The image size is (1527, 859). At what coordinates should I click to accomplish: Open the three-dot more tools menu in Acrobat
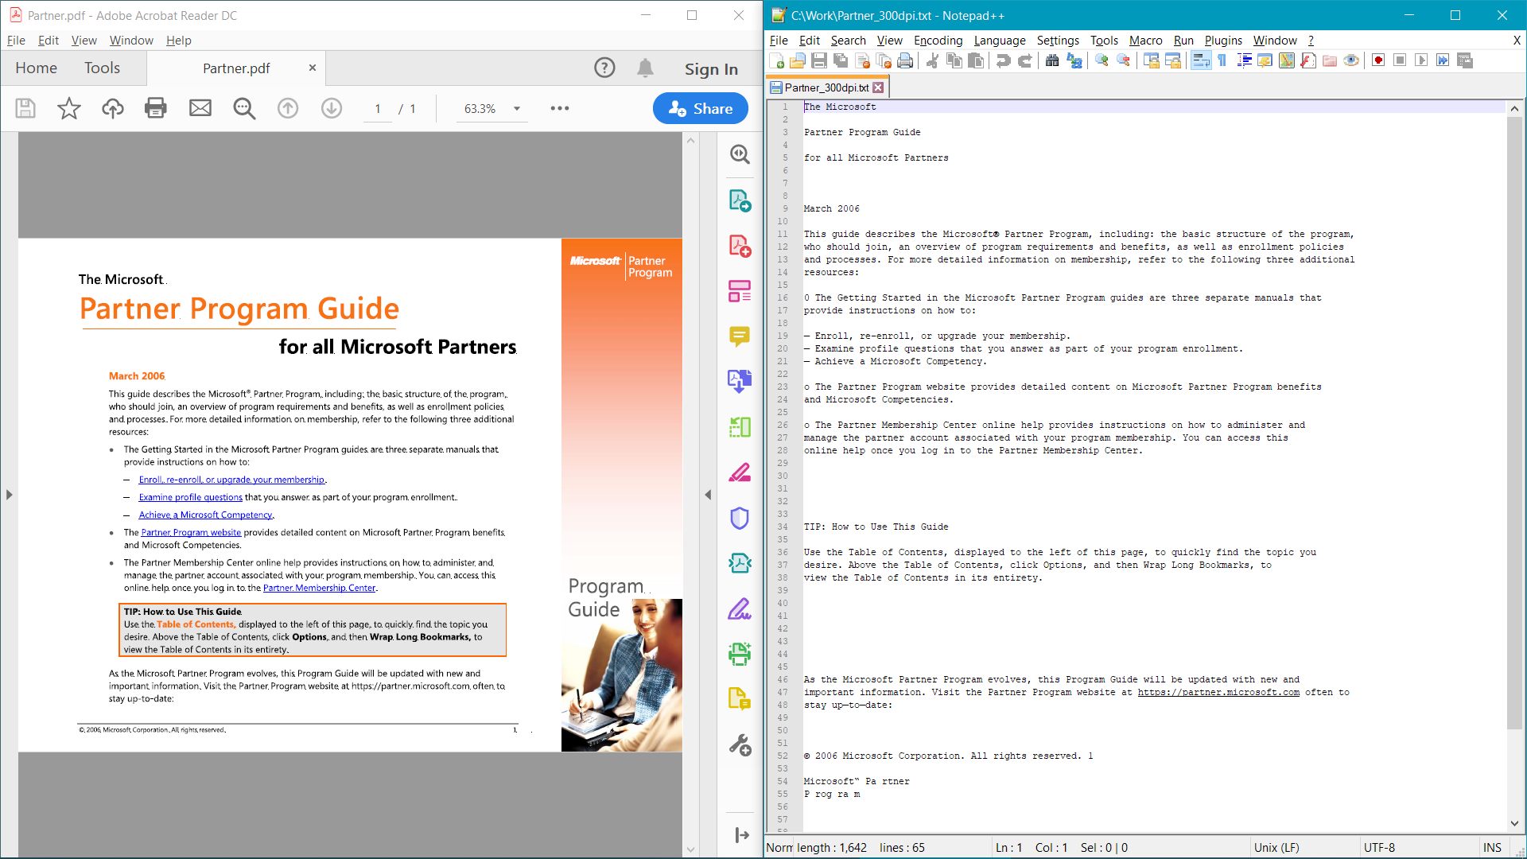coord(560,109)
